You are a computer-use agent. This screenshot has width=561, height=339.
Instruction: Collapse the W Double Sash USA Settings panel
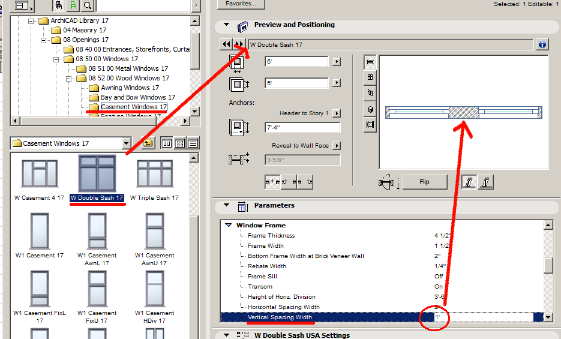226,335
